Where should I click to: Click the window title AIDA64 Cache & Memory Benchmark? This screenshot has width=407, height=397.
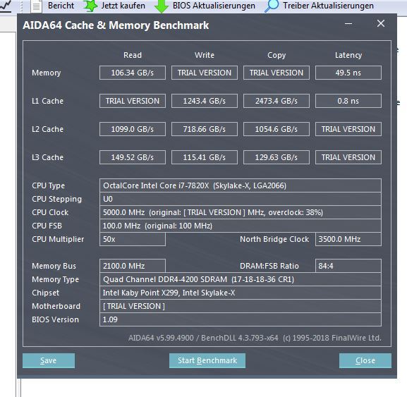point(116,25)
